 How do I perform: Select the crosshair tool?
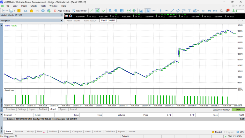(154, 11)
